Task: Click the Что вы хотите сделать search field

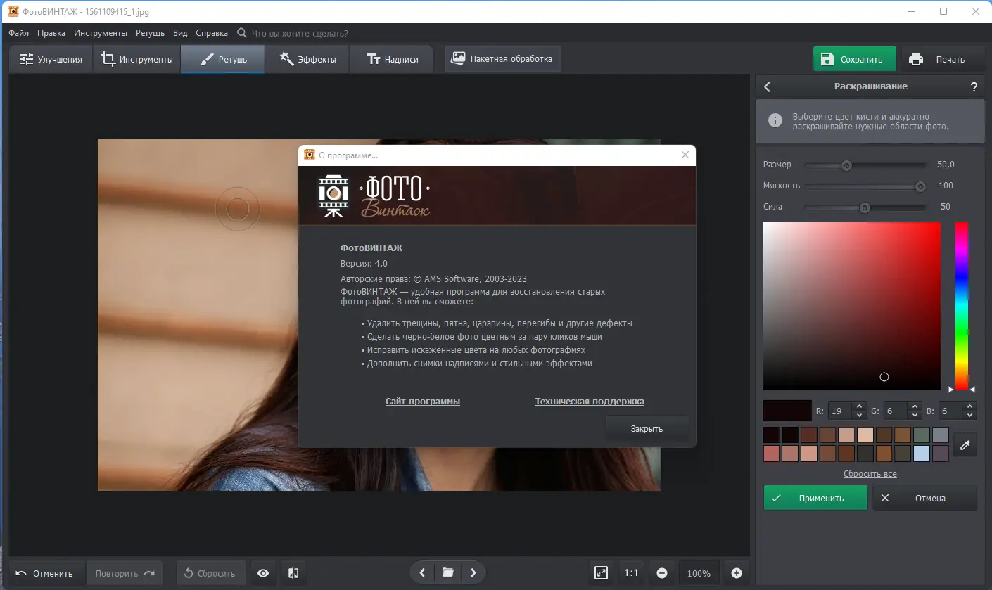Action: (x=300, y=33)
